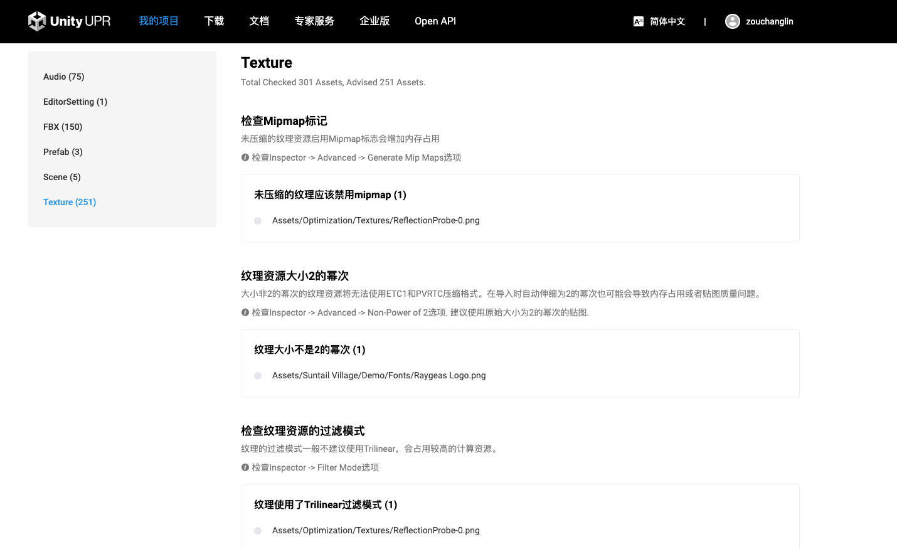Select radio dot for ReflectionProbe-0.png under mipmap
897x549 pixels.
258,221
